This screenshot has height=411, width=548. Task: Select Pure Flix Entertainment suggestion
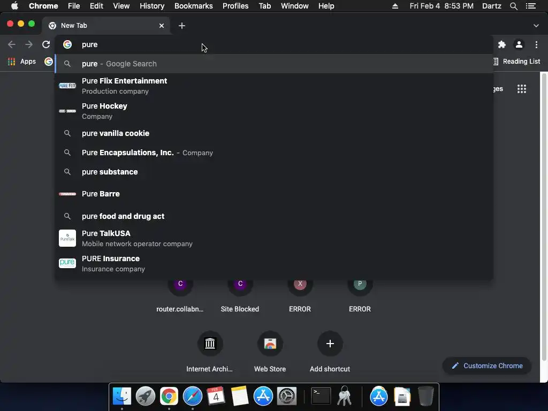pos(274,86)
